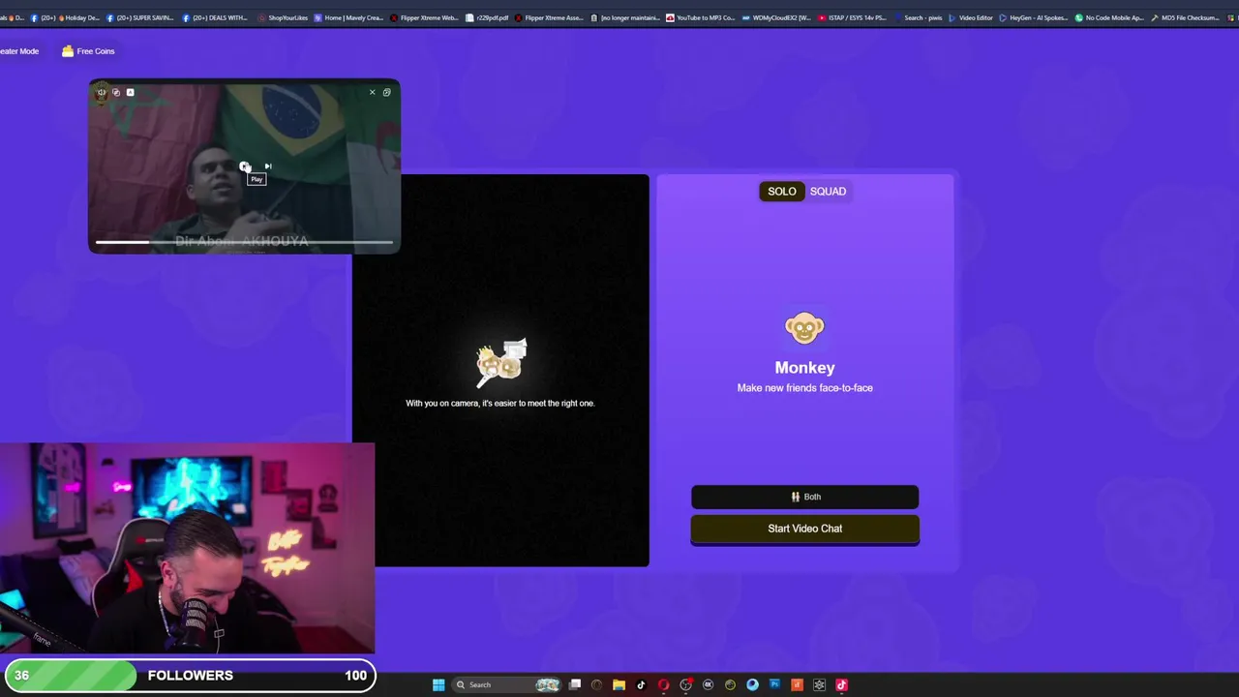This screenshot has width=1239, height=697.
Task: Open the SUPER SAVINGS Facebook bookmark
Action: [x=139, y=17]
